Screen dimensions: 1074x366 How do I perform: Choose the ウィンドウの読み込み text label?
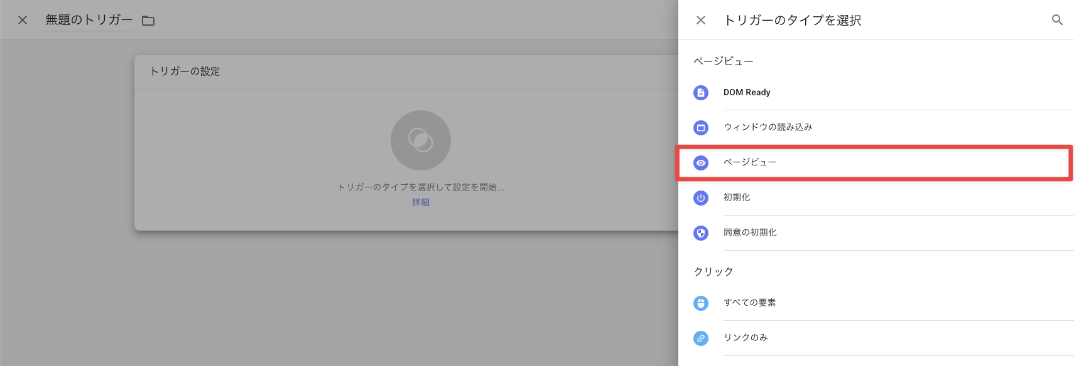768,127
